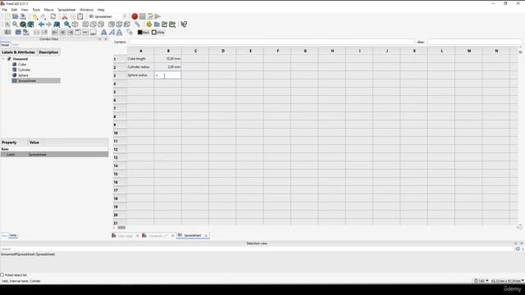525x295 pixels.
Task: Stop macro recording with the grey square
Action: [142, 16]
